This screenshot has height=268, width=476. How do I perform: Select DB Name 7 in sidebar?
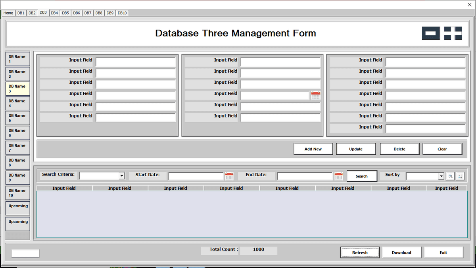click(17, 148)
